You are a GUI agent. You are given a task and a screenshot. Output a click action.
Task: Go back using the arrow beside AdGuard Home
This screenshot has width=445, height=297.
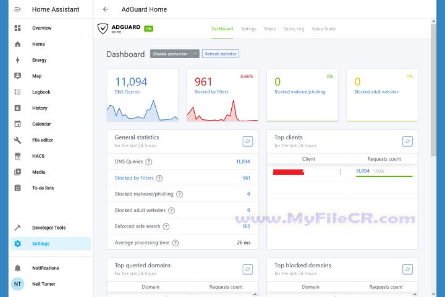106,9
